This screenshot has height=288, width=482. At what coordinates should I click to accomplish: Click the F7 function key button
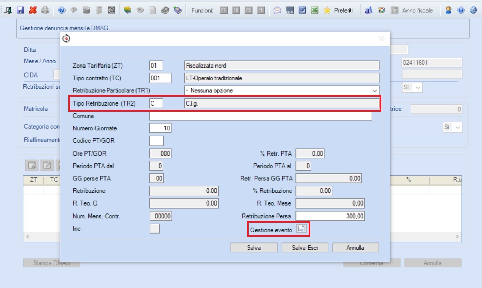coord(224,10)
